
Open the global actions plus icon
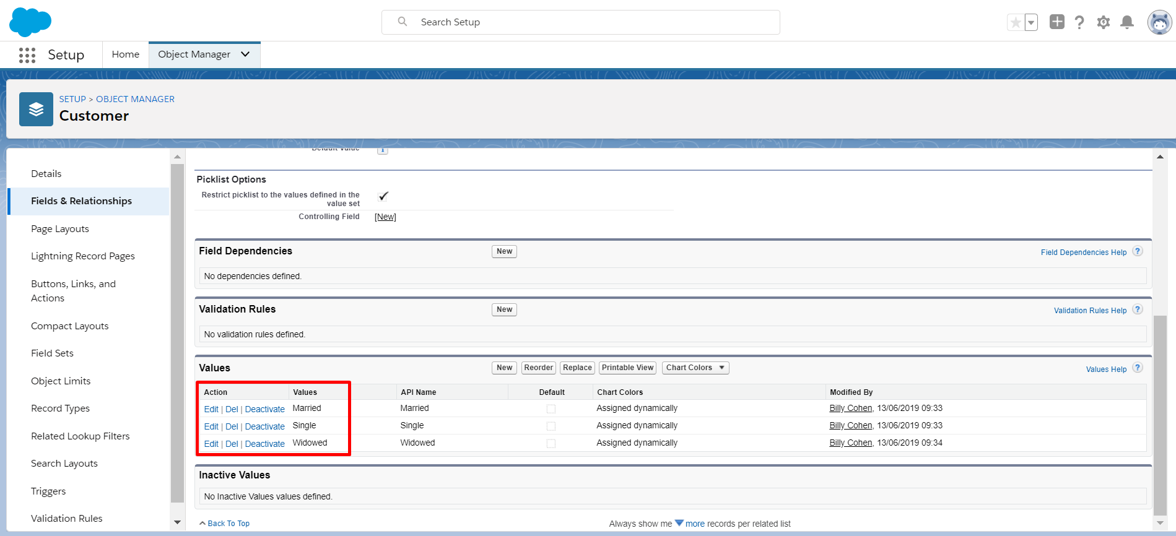pyautogui.click(x=1057, y=22)
